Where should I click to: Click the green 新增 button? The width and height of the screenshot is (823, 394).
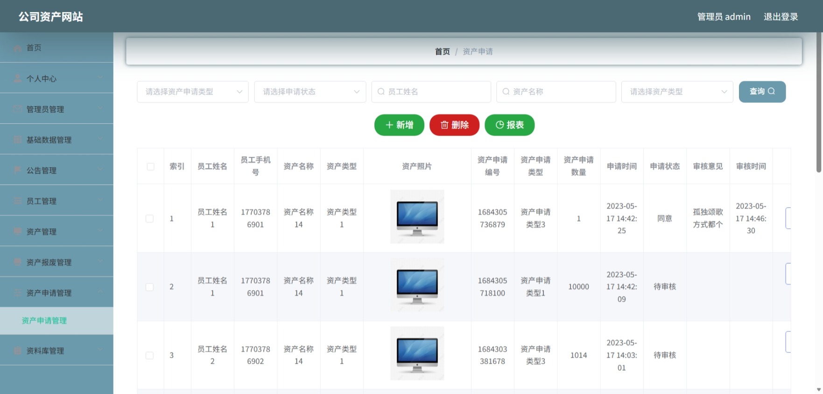pyautogui.click(x=399, y=125)
